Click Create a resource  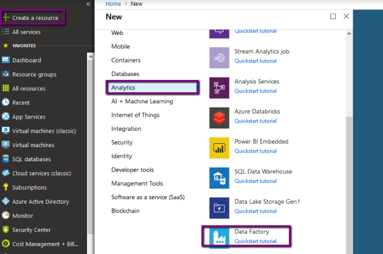pos(35,18)
